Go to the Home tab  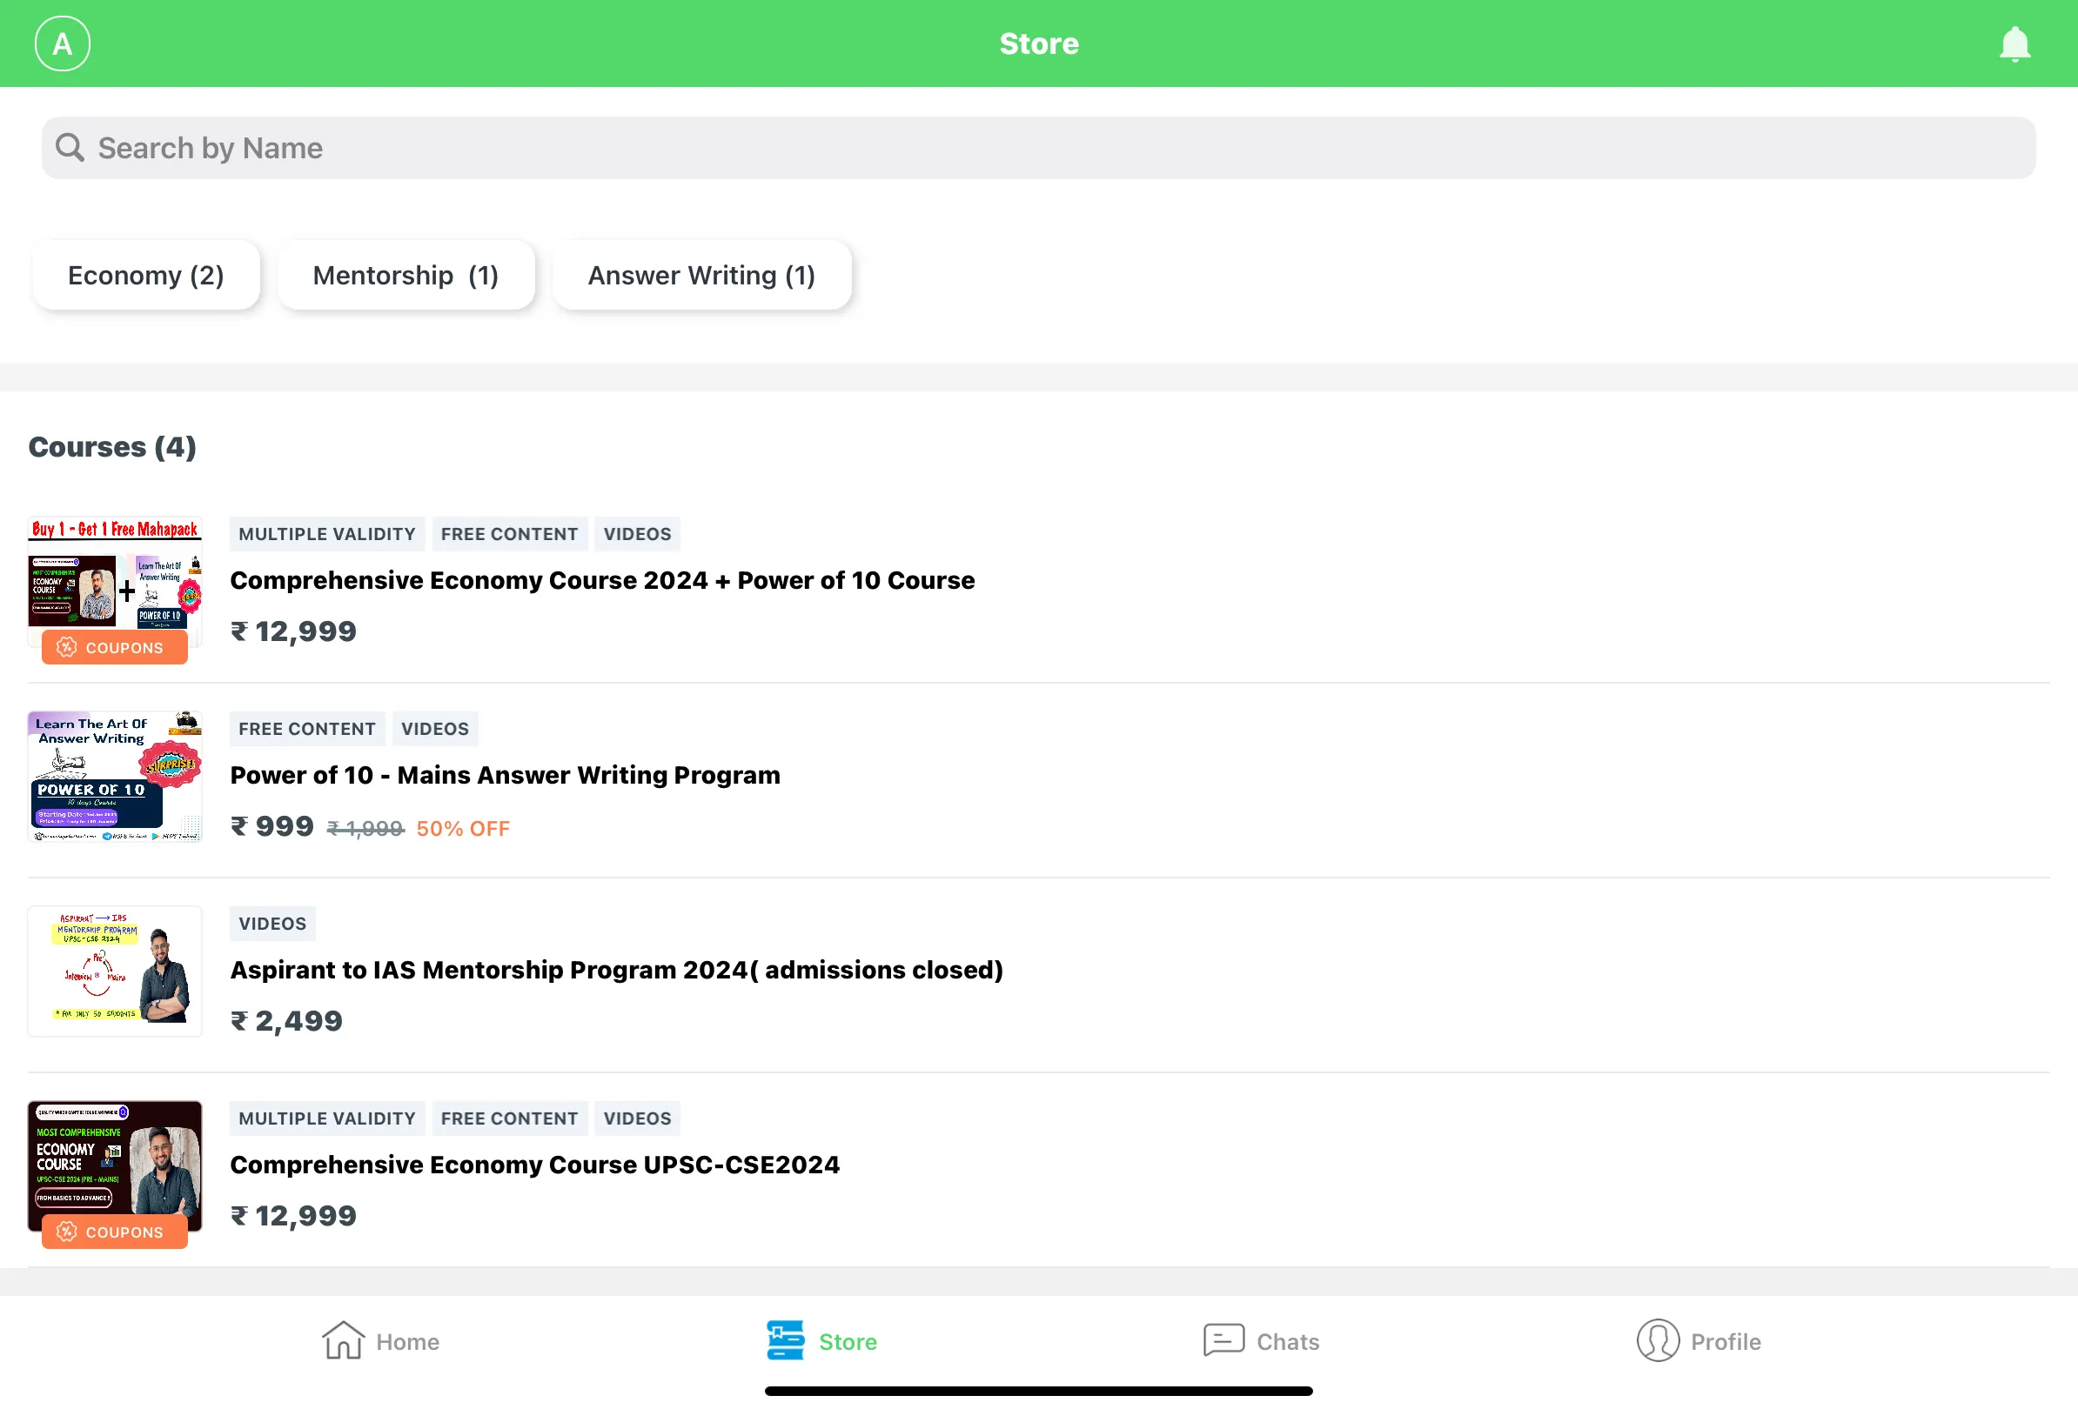(381, 1341)
